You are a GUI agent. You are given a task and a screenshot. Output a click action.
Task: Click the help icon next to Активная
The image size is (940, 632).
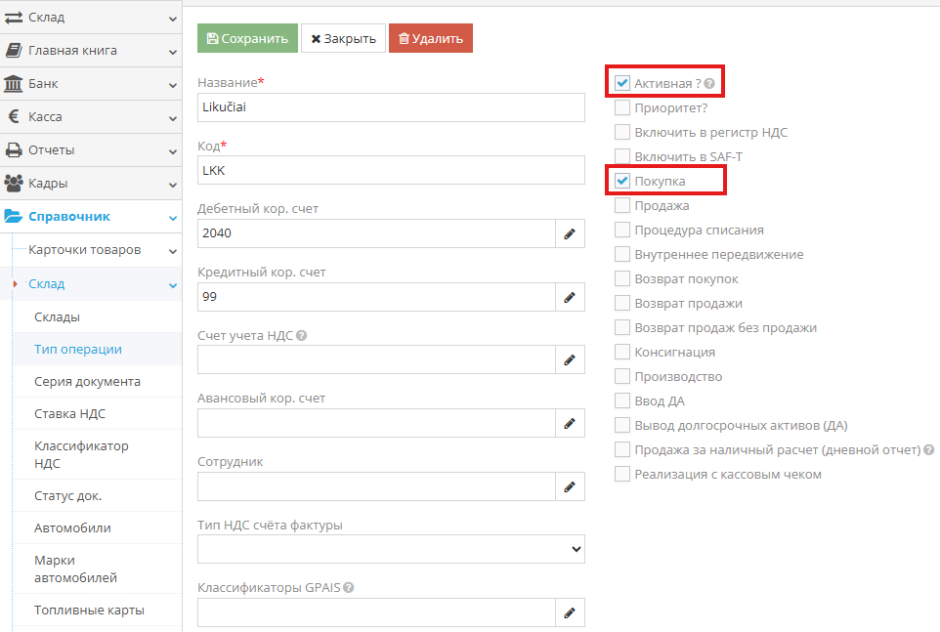709,84
